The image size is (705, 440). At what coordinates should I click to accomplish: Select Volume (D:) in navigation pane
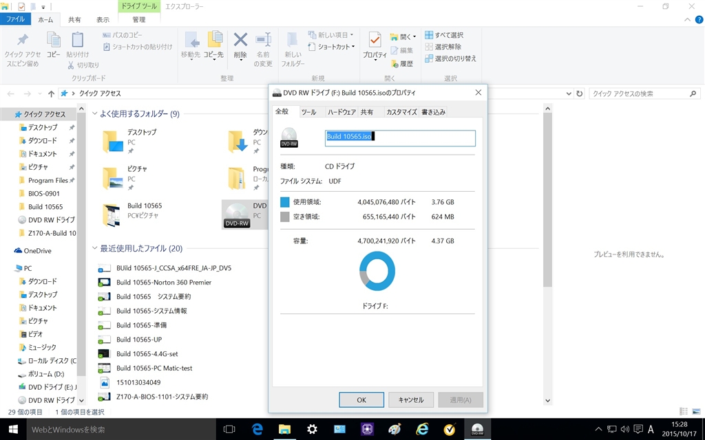click(41, 373)
